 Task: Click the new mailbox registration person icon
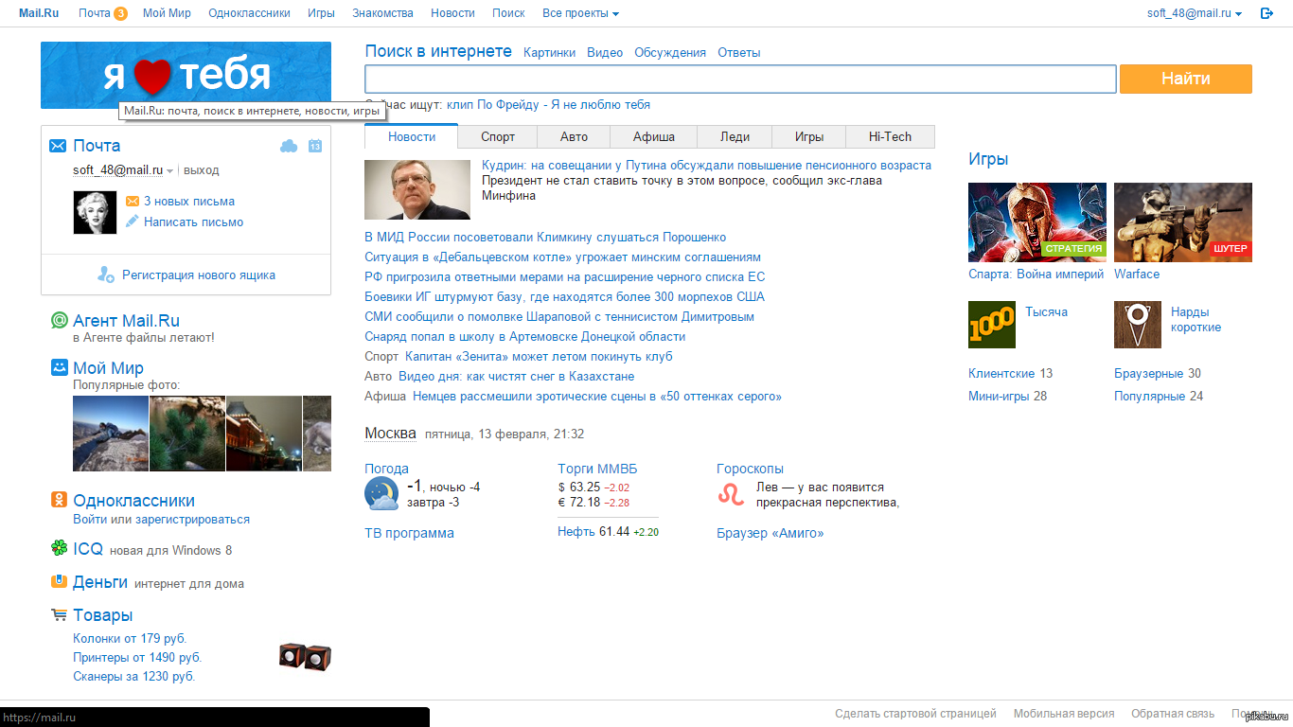tap(106, 275)
